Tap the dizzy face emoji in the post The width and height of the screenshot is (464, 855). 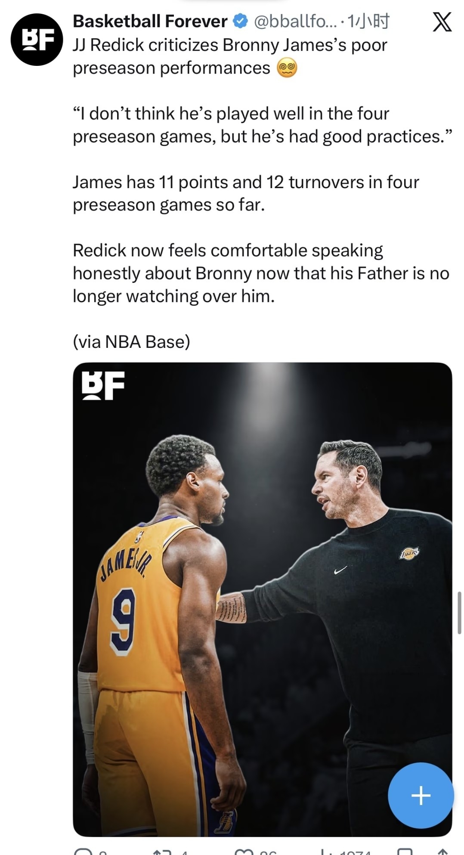point(287,68)
